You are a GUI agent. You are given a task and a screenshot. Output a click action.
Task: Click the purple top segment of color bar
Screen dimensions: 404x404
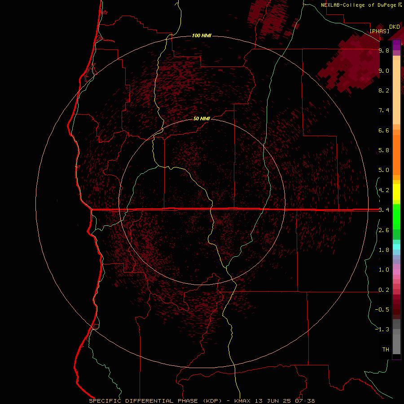396,45
